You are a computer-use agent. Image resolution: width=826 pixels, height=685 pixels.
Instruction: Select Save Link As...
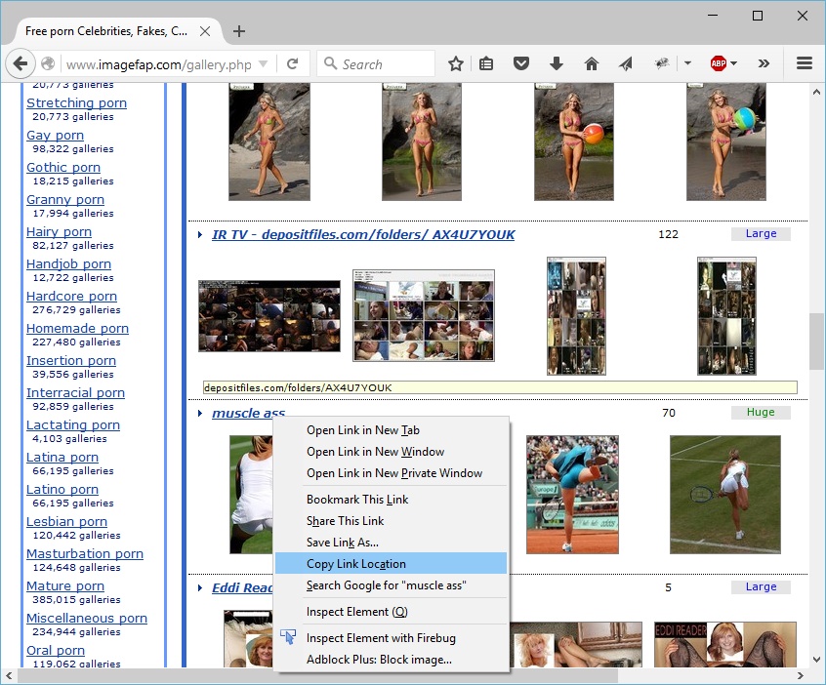(x=391, y=544)
